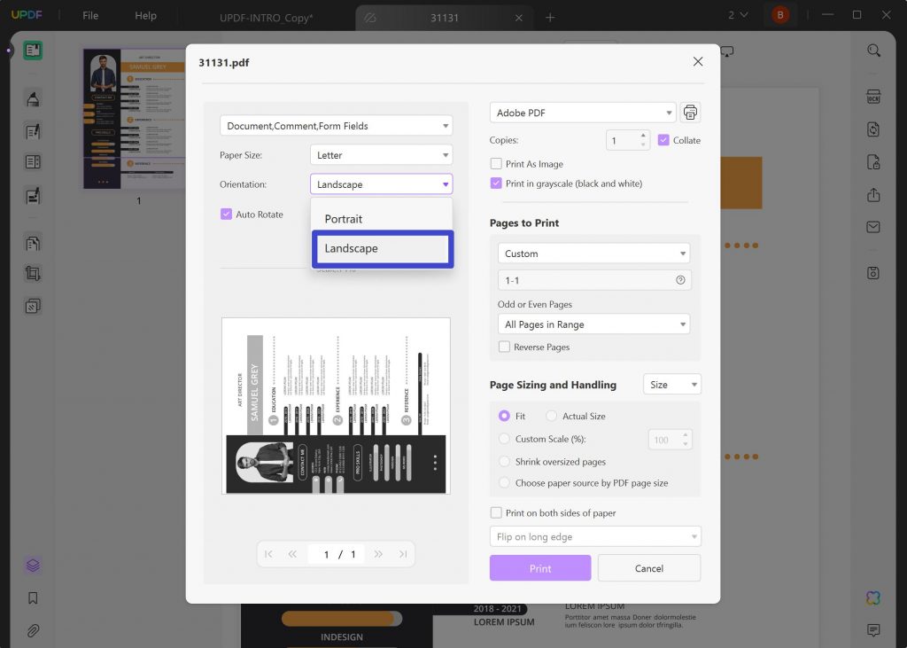Image resolution: width=907 pixels, height=648 pixels.
Task: Click the printer properties icon
Action: click(690, 113)
